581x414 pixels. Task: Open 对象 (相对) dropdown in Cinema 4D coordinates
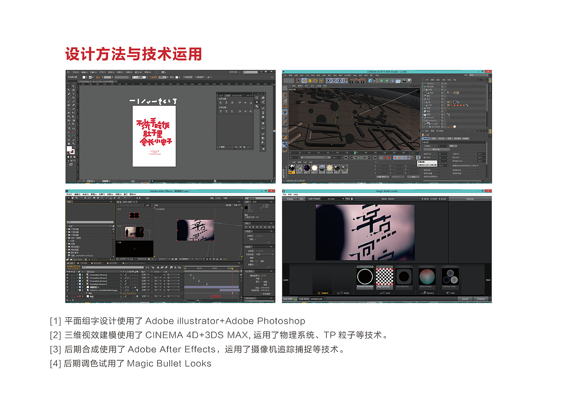coord(383,177)
